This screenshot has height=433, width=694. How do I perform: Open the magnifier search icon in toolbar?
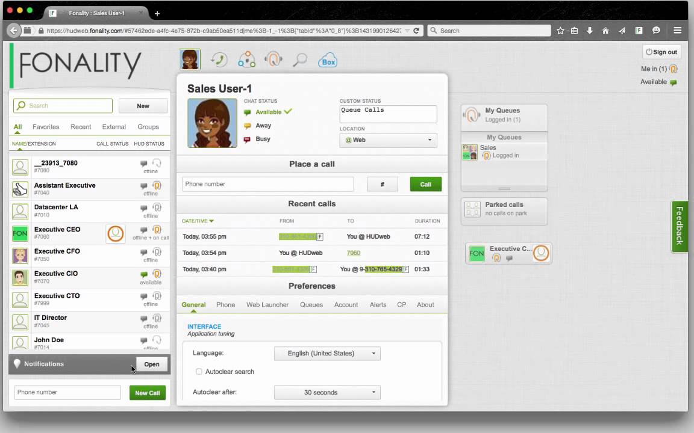tap(300, 60)
